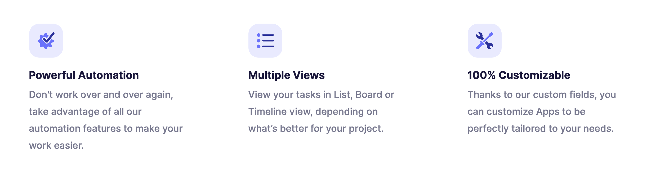The width and height of the screenshot is (660, 180).
Task: Click the "work easier." text line
Action: click(x=56, y=146)
